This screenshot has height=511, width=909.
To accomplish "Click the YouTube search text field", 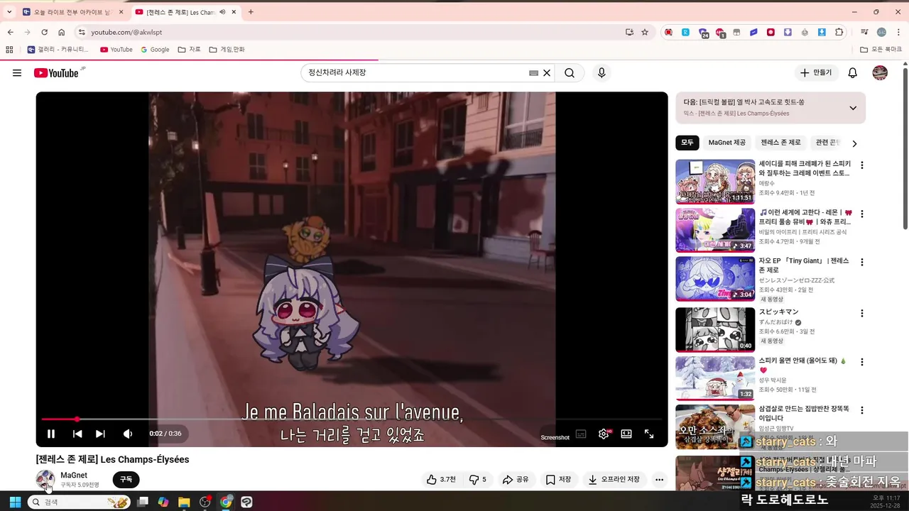I will pyautogui.click(x=415, y=73).
